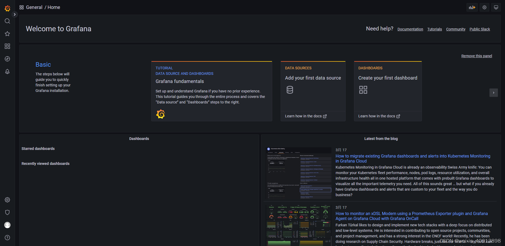505x246 pixels.
Task: Click the dashboard grid icon in card
Action: (x=363, y=90)
